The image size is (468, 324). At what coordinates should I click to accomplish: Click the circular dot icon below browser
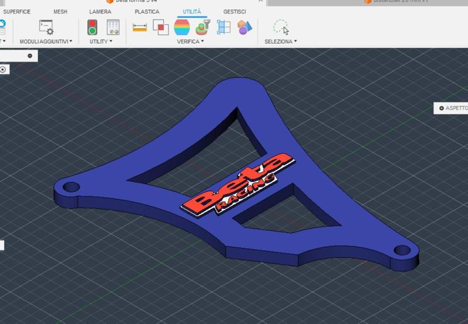(3, 70)
